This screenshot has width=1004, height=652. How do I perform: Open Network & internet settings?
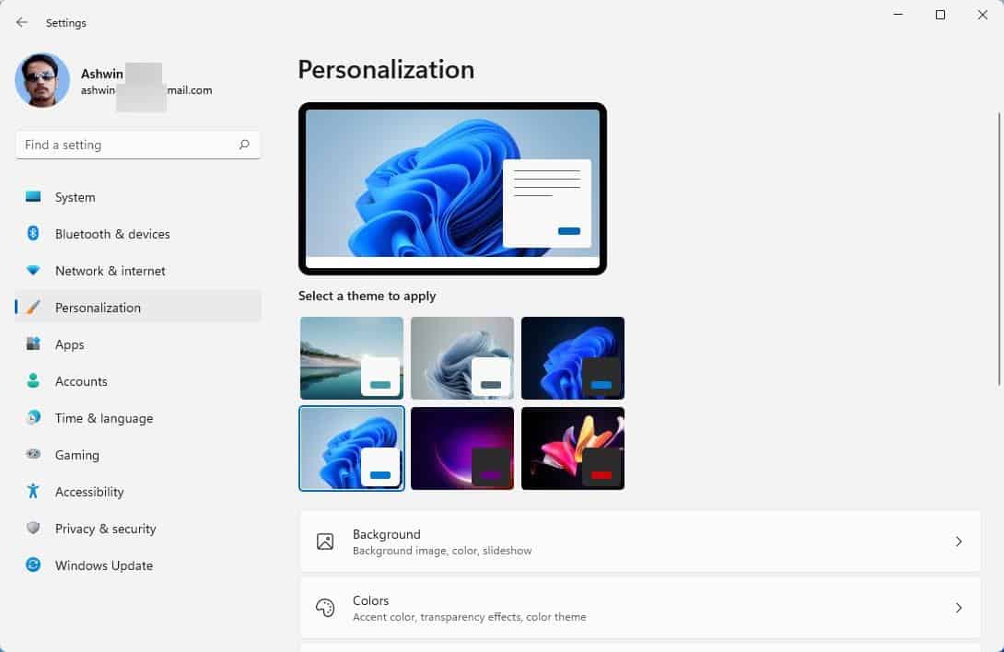109,270
